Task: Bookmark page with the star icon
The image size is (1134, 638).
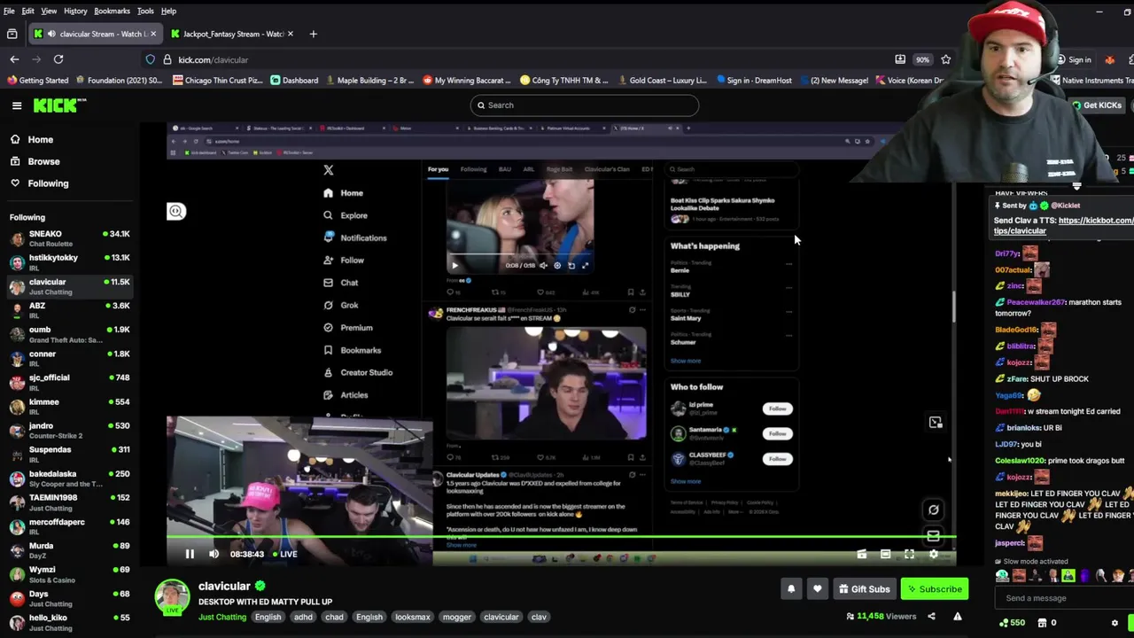Action: [x=945, y=59]
